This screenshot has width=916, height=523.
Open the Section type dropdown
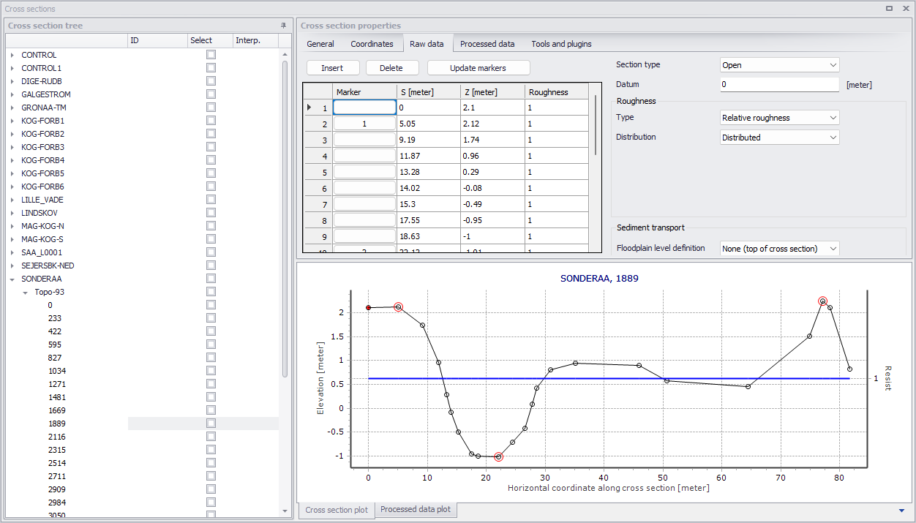[780, 65]
